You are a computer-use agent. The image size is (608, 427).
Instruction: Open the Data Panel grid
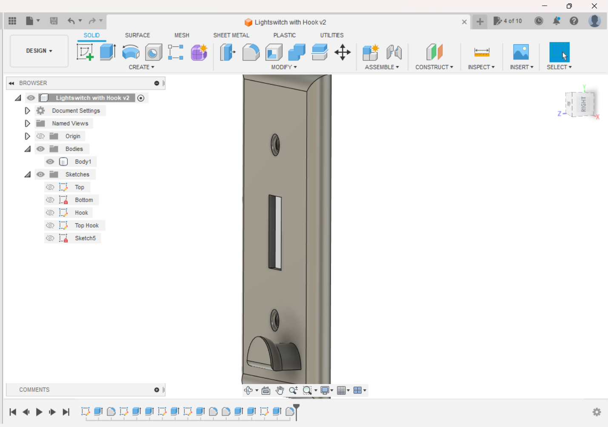pos(12,21)
